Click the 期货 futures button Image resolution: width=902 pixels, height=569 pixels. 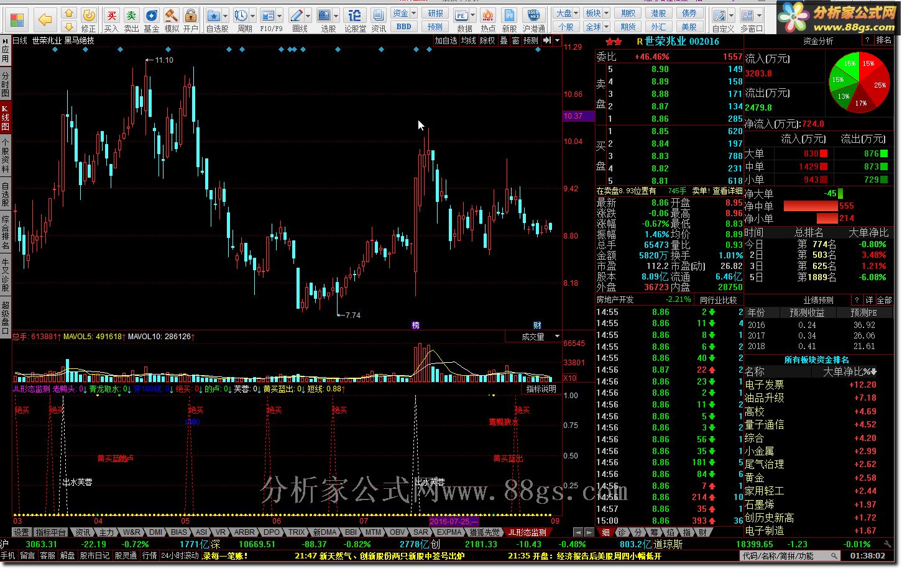(x=628, y=27)
